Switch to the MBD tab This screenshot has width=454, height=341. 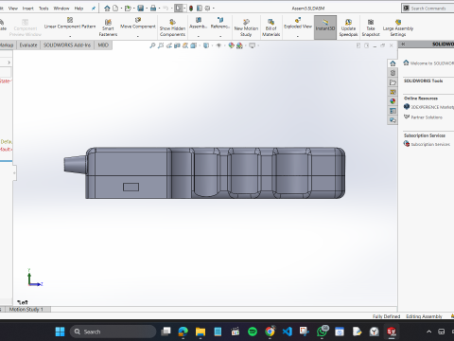click(x=103, y=45)
